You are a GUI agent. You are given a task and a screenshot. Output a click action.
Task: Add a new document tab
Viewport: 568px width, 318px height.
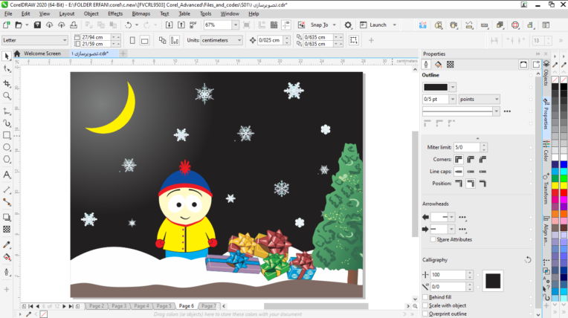click(x=123, y=53)
